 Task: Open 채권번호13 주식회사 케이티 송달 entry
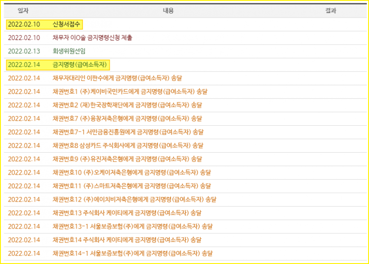pos(127,213)
